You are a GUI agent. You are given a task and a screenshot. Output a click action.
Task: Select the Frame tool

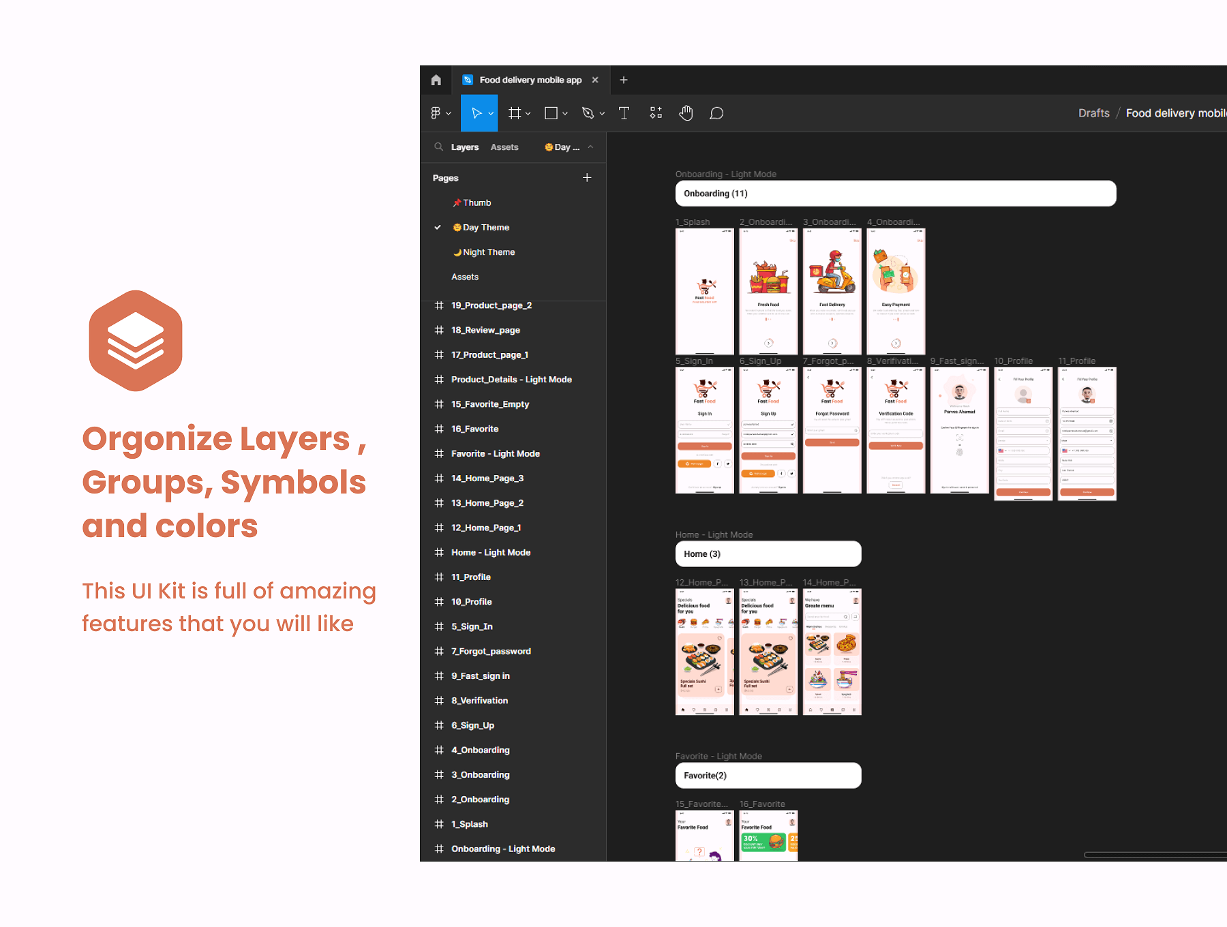click(x=514, y=113)
